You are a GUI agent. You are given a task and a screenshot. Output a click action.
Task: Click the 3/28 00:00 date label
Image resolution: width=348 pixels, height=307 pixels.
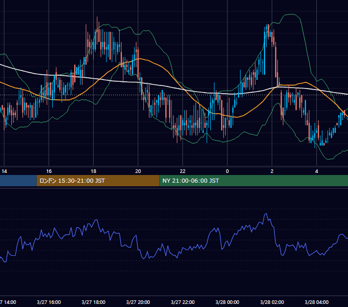(x=227, y=302)
